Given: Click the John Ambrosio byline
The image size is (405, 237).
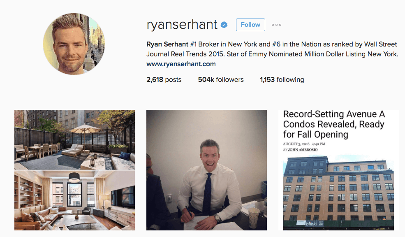Looking at the screenshot, I should (301, 150).
